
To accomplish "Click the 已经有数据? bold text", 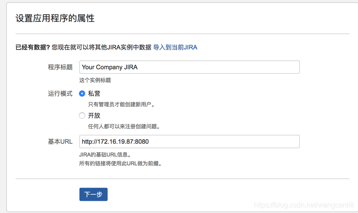I will (33, 47).
